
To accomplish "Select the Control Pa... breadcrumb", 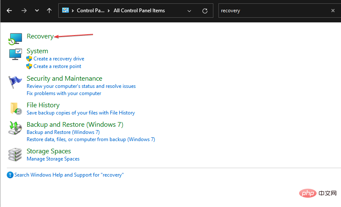I will [x=90, y=11].
